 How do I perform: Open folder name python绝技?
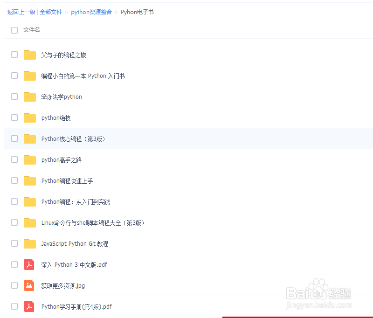click(x=56, y=118)
